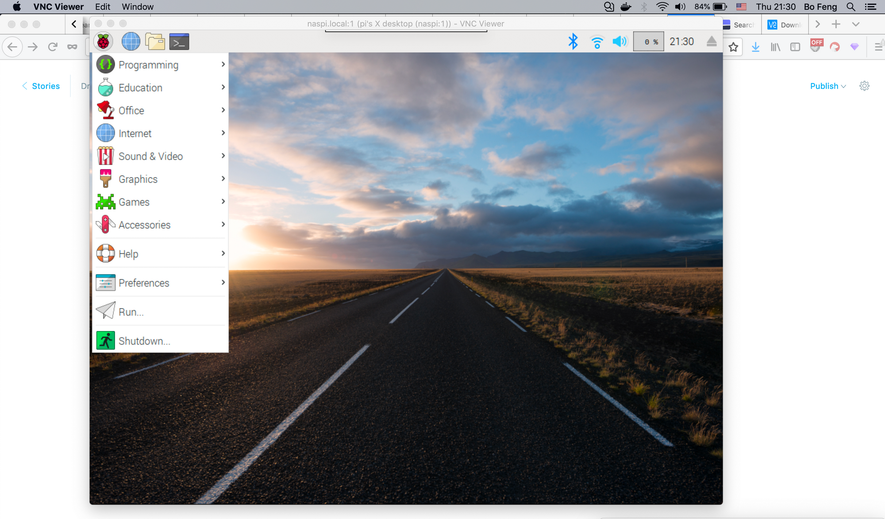The height and width of the screenshot is (519, 885).
Task: Click the Pi panel clock showing 21:30
Action: point(681,42)
